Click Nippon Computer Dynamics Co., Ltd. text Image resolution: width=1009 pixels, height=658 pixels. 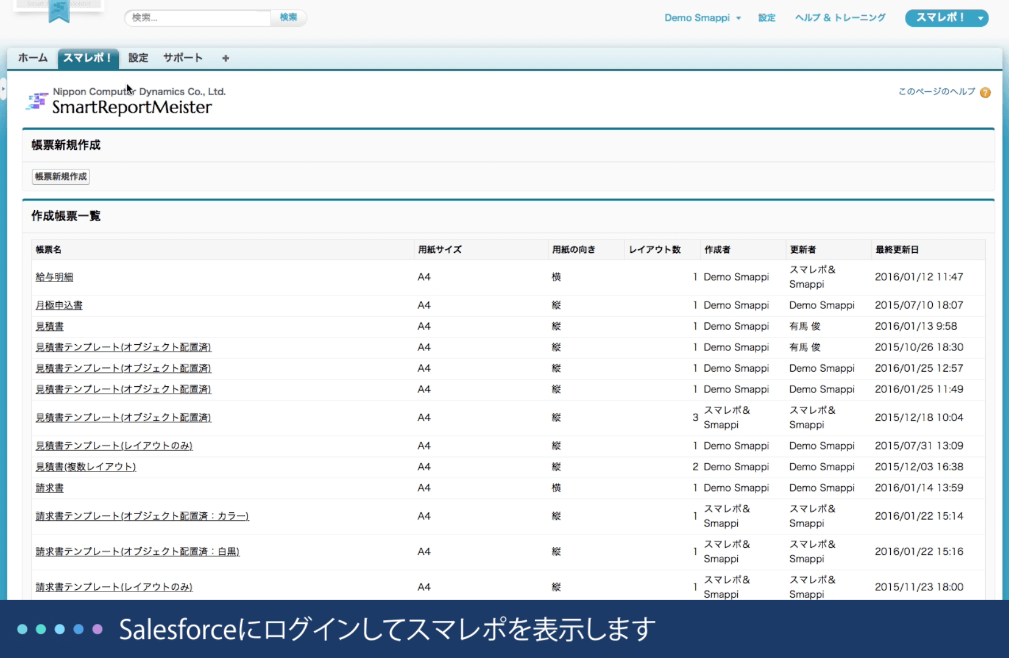[x=139, y=91]
